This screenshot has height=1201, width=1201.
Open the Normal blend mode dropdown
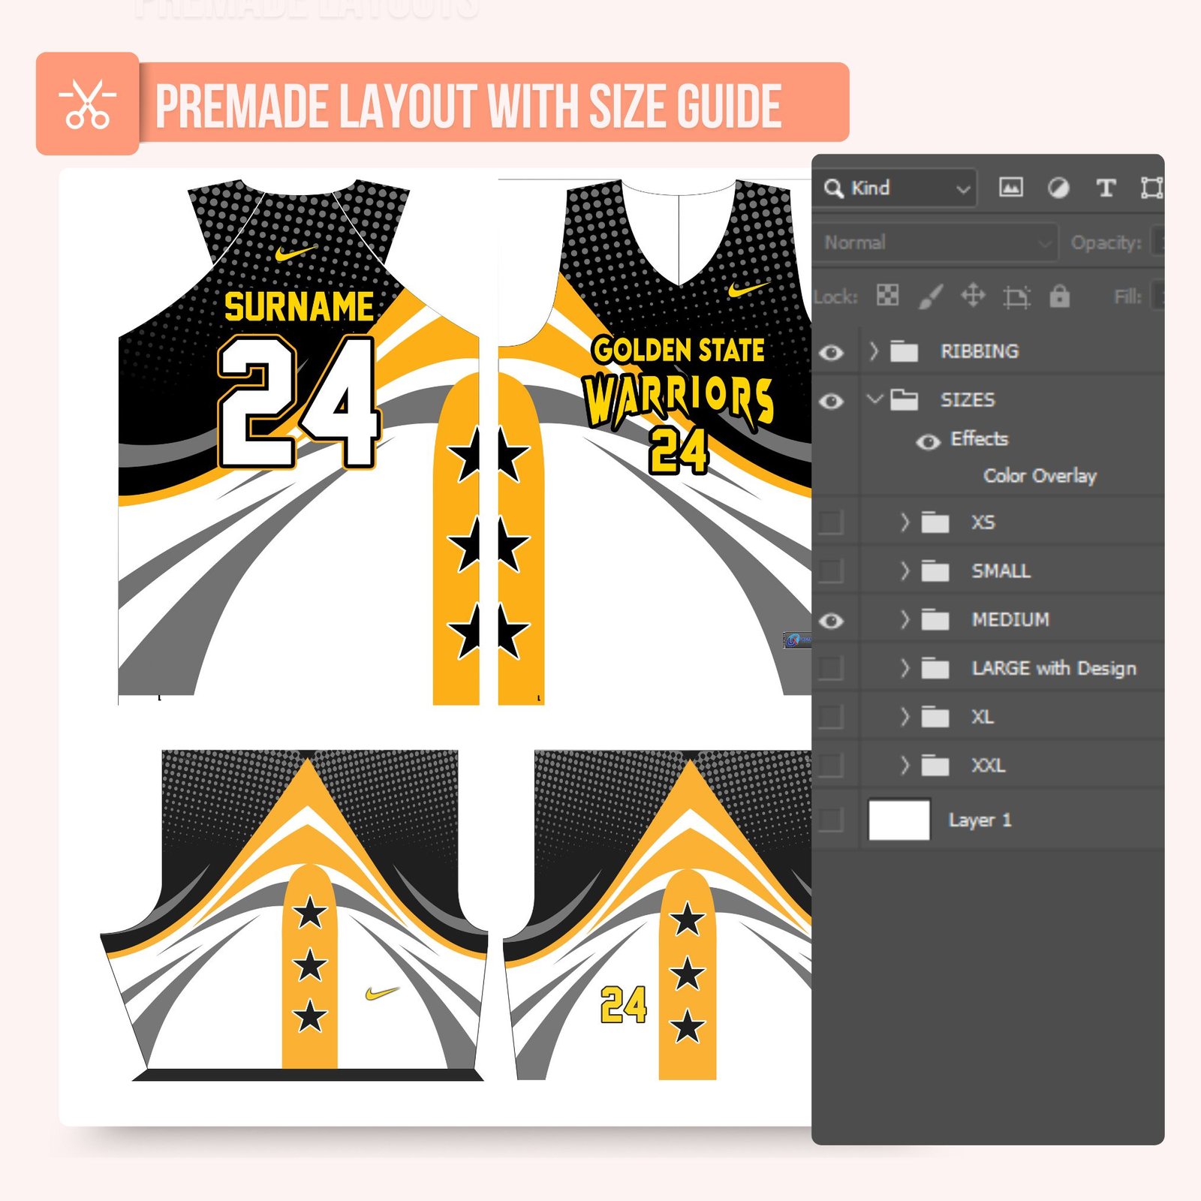(x=936, y=242)
